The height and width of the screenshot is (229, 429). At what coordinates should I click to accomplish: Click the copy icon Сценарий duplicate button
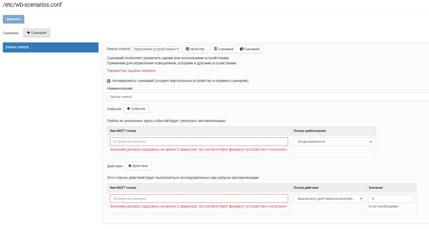250,49
